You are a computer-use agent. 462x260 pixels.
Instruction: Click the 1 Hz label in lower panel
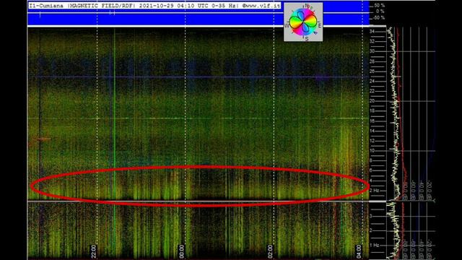(x=375, y=245)
